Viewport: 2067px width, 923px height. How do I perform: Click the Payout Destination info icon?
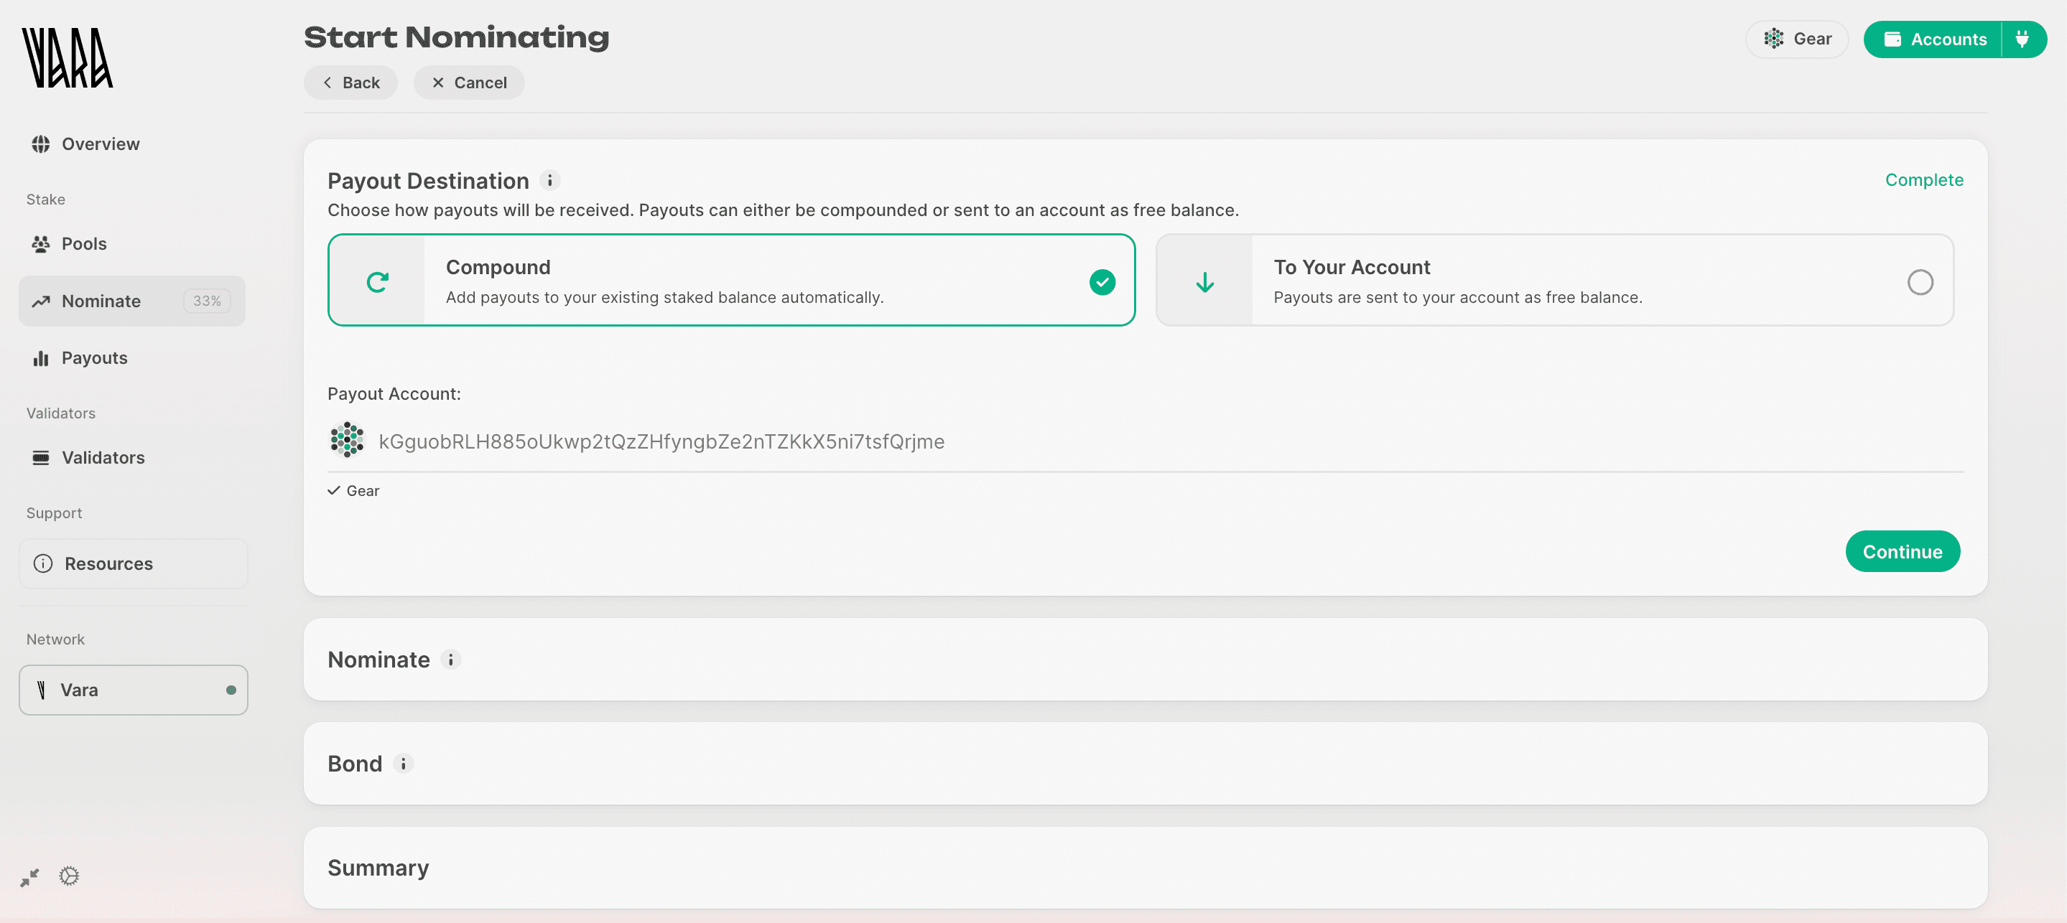(549, 180)
